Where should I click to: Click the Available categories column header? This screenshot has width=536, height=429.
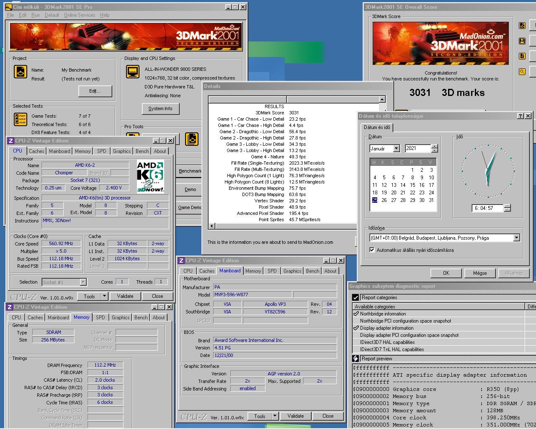pos(438,307)
